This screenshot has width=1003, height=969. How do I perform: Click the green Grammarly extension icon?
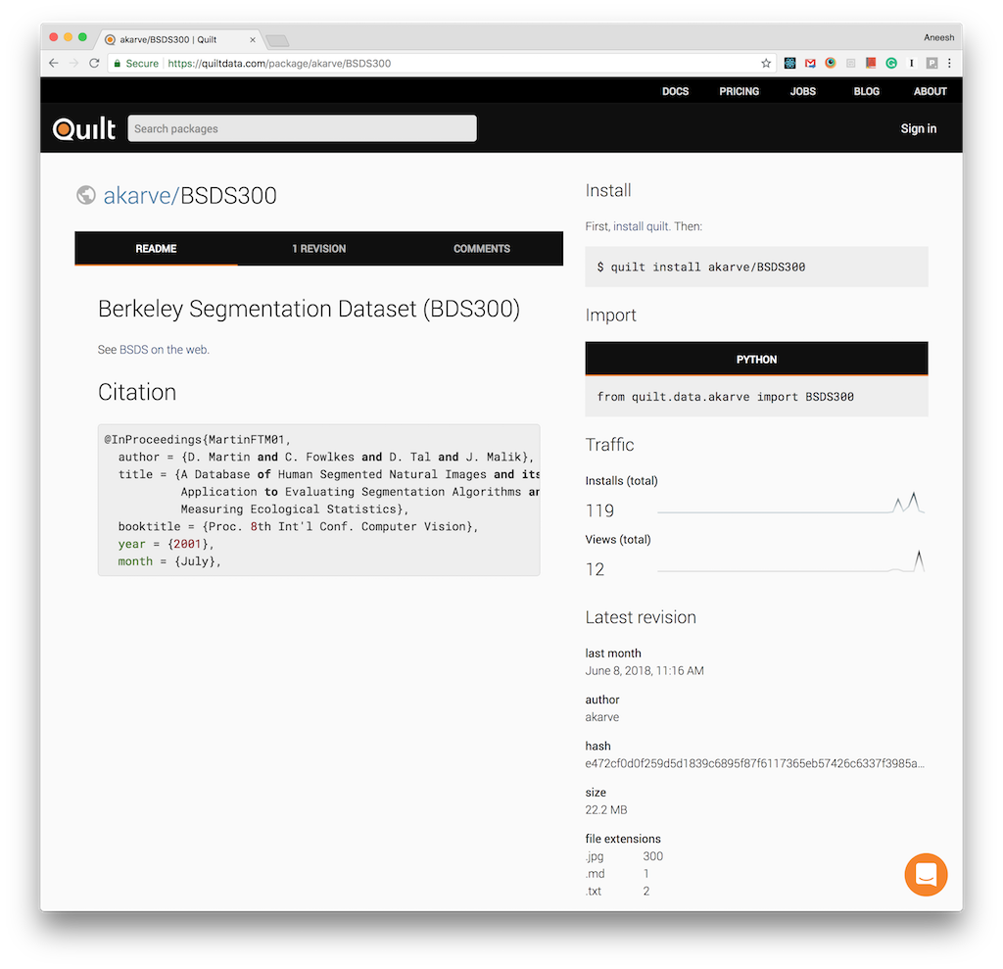tap(891, 63)
